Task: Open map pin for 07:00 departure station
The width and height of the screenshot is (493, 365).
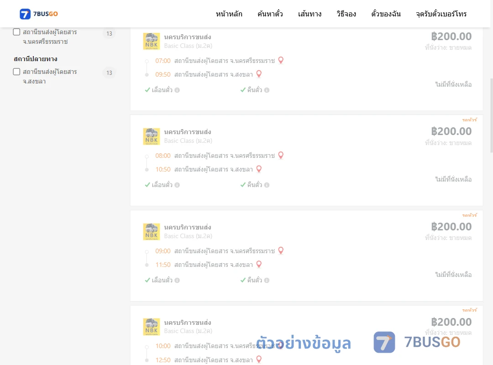Action: 281,60
